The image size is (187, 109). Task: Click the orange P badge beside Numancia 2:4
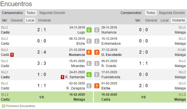tap(89, 52)
